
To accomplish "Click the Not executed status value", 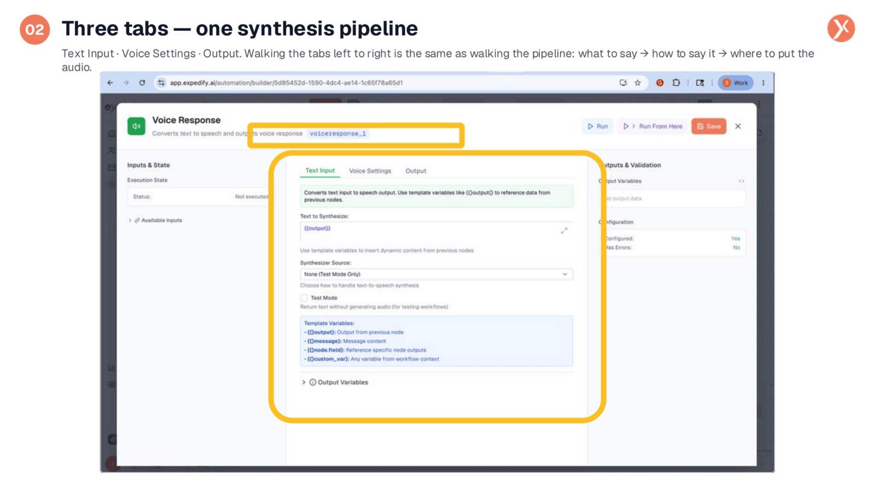I will (x=252, y=197).
